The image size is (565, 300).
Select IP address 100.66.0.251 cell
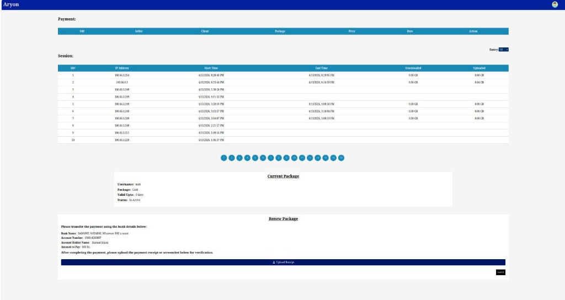pos(122,133)
